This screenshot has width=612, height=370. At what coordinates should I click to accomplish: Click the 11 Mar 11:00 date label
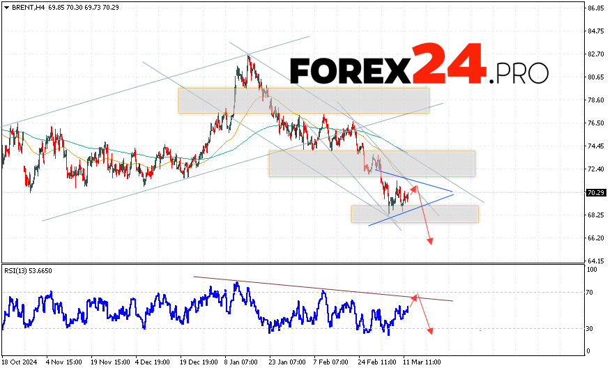[422, 362]
